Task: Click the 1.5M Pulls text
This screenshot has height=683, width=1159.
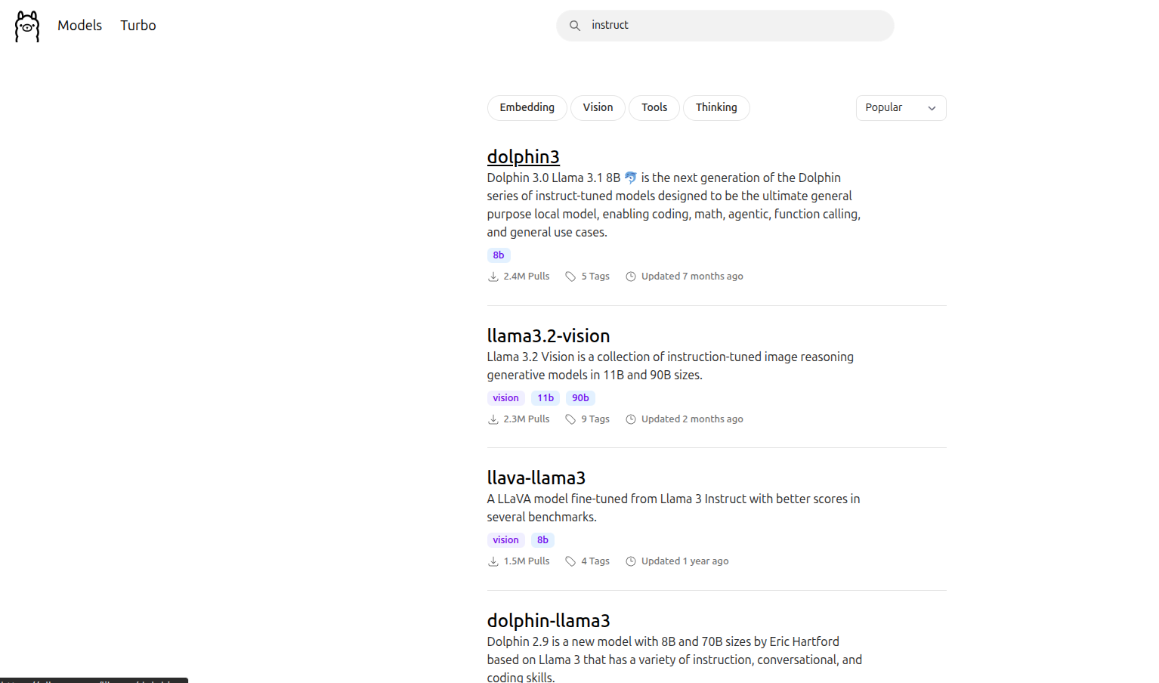Action: pos(527,561)
